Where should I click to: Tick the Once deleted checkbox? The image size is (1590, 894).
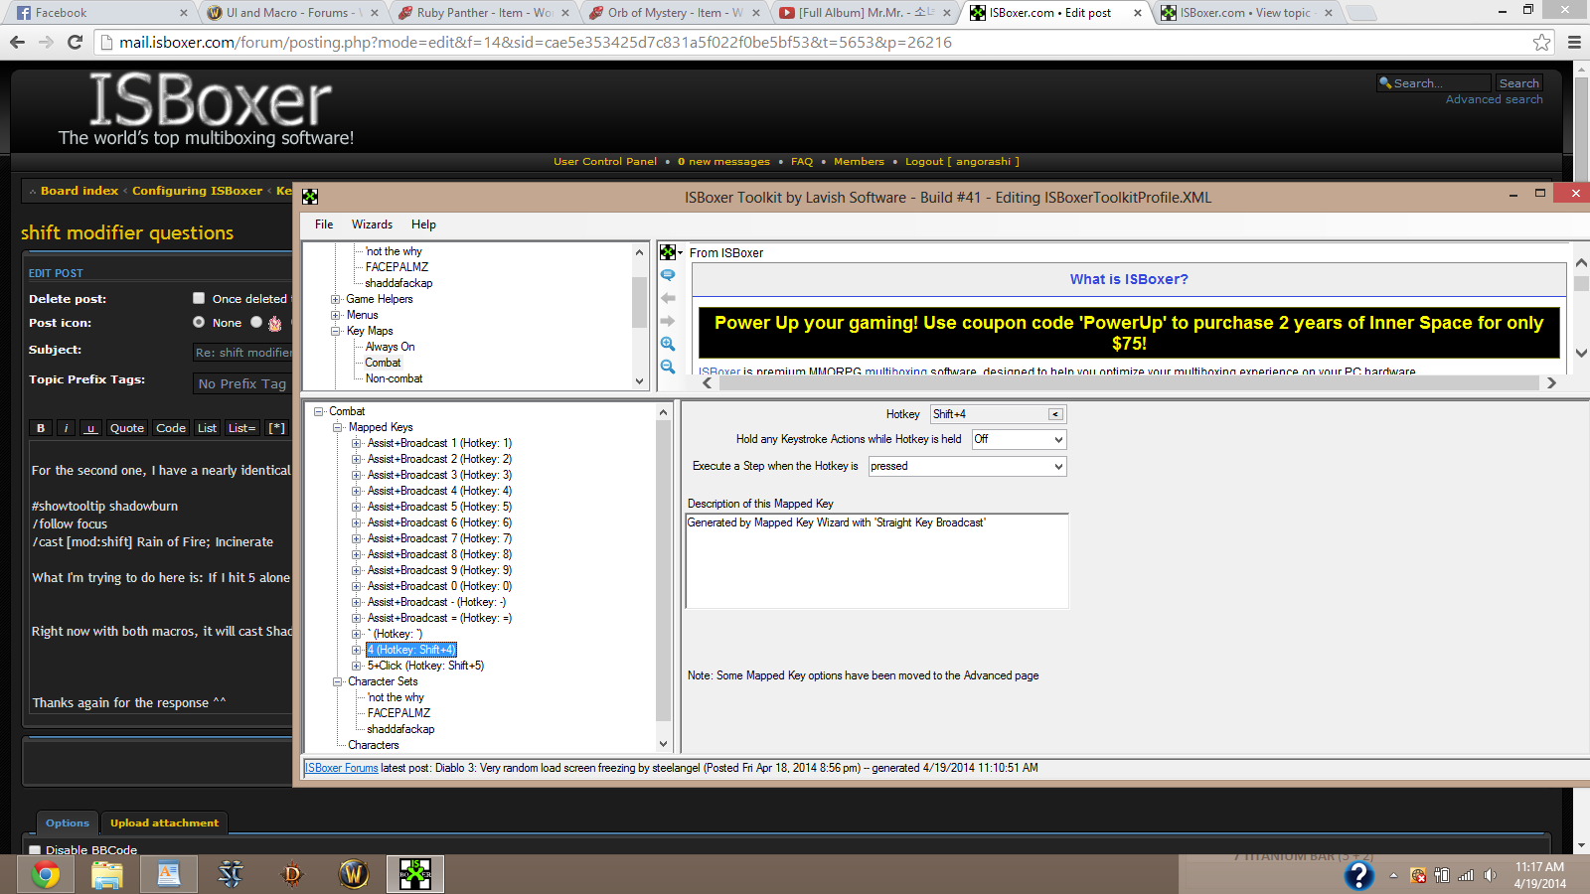pyautogui.click(x=199, y=298)
